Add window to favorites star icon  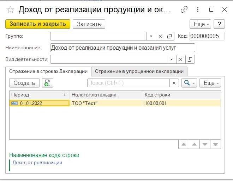(x=11, y=10)
